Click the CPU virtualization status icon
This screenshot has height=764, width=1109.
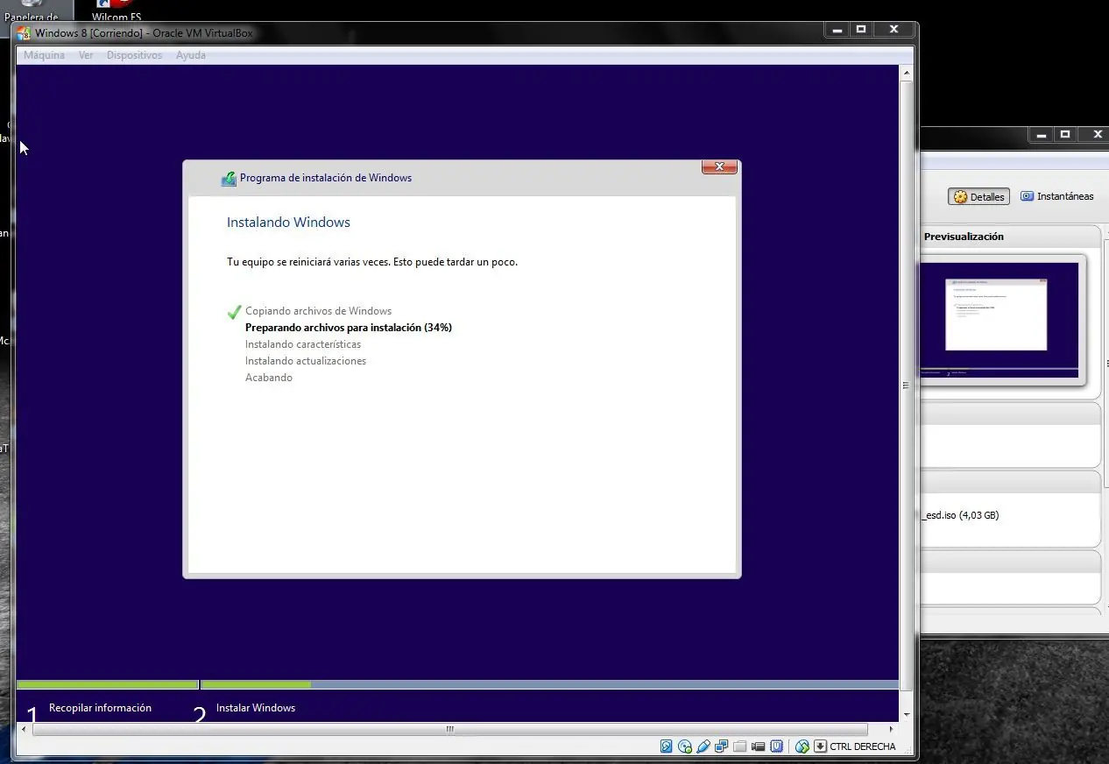tap(776, 746)
